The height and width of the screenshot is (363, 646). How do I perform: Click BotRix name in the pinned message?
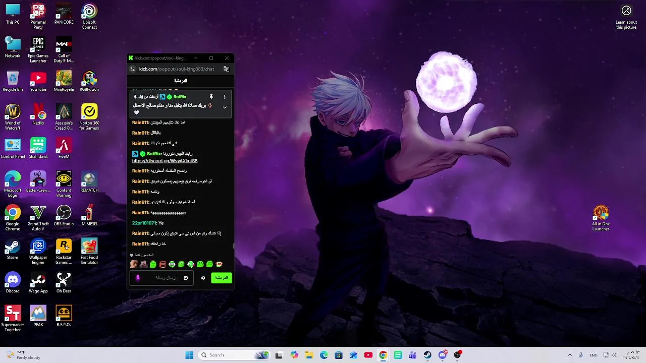(x=180, y=97)
